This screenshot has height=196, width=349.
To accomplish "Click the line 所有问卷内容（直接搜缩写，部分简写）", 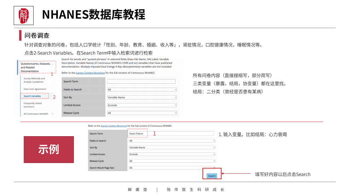I will tap(232, 75).
